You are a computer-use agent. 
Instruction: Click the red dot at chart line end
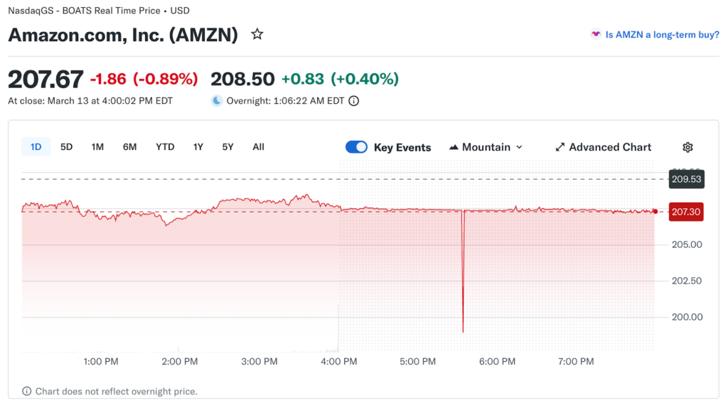pos(655,211)
